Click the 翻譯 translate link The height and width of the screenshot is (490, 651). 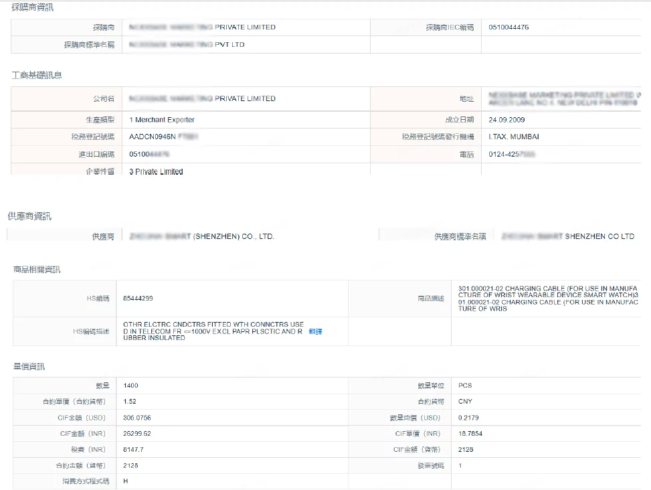point(315,331)
